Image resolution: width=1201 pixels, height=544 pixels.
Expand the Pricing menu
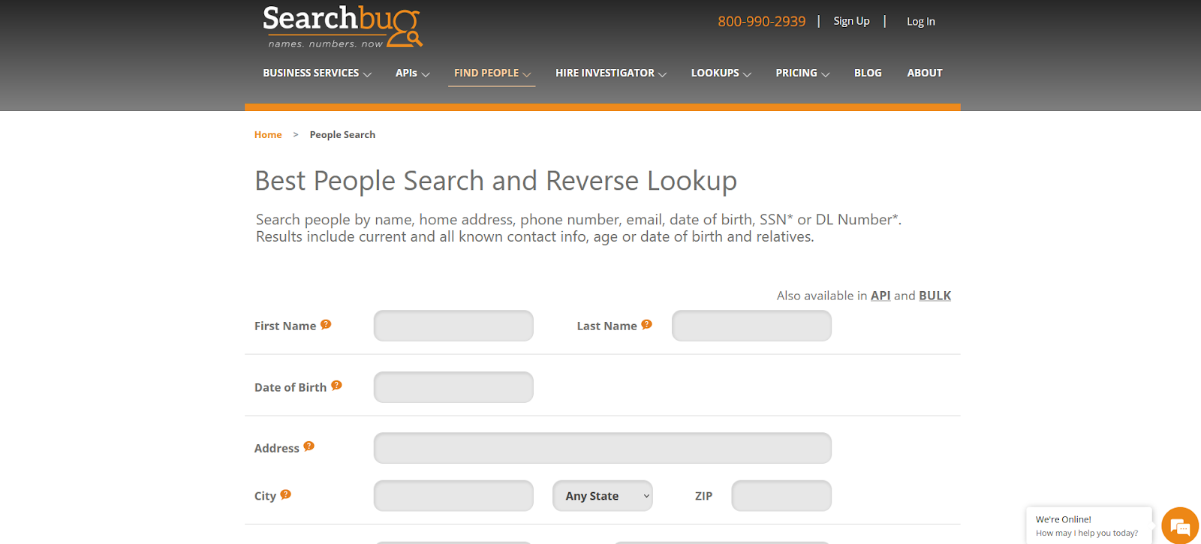coord(802,73)
